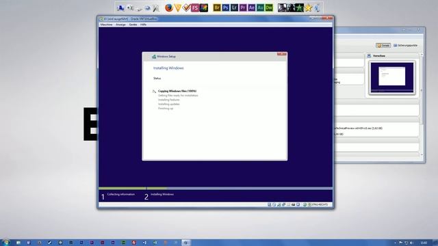The width and height of the screenshot is (438, 246).
Task: Click the pink FS icon in dock
Action: [195, 8]
